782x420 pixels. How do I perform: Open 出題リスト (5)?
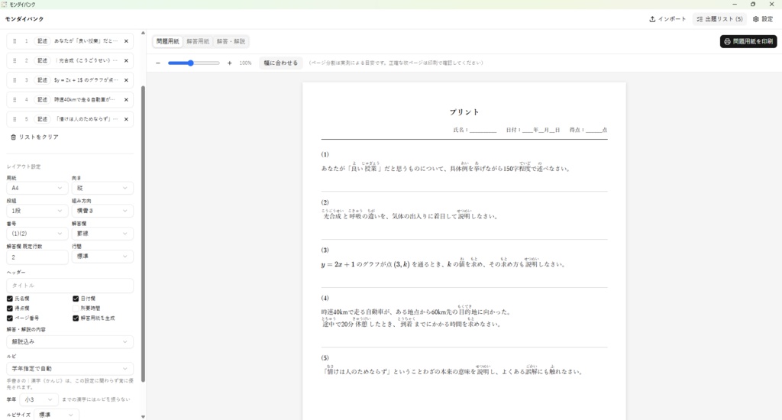coord(719,19)
